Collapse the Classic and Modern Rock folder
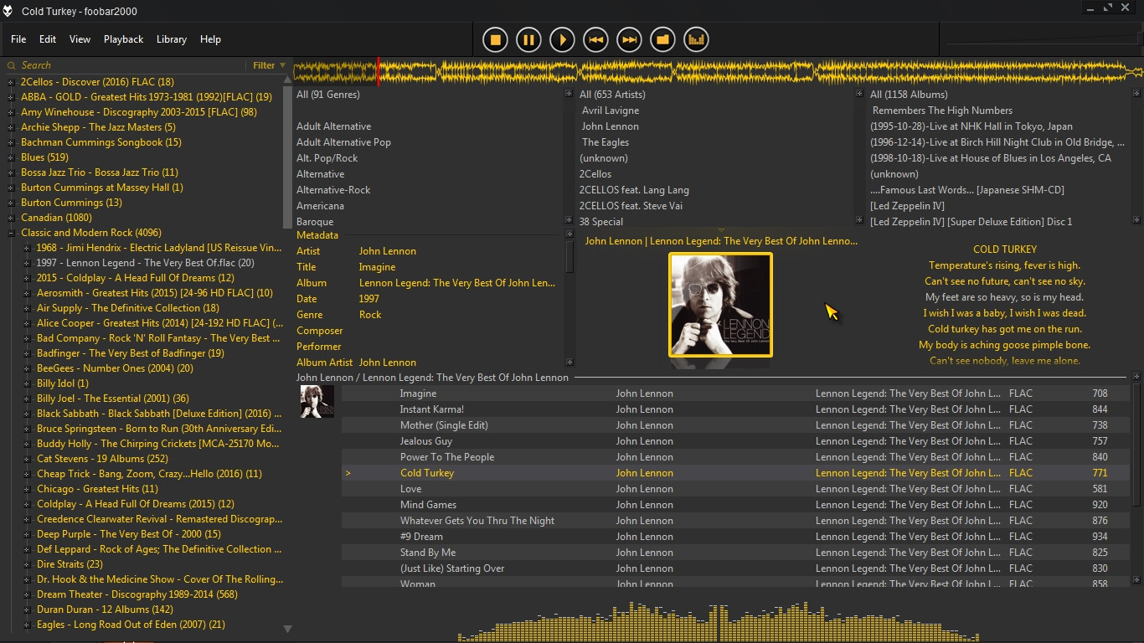The height and width of the screenshot is (643, 1144). point(12,233)
